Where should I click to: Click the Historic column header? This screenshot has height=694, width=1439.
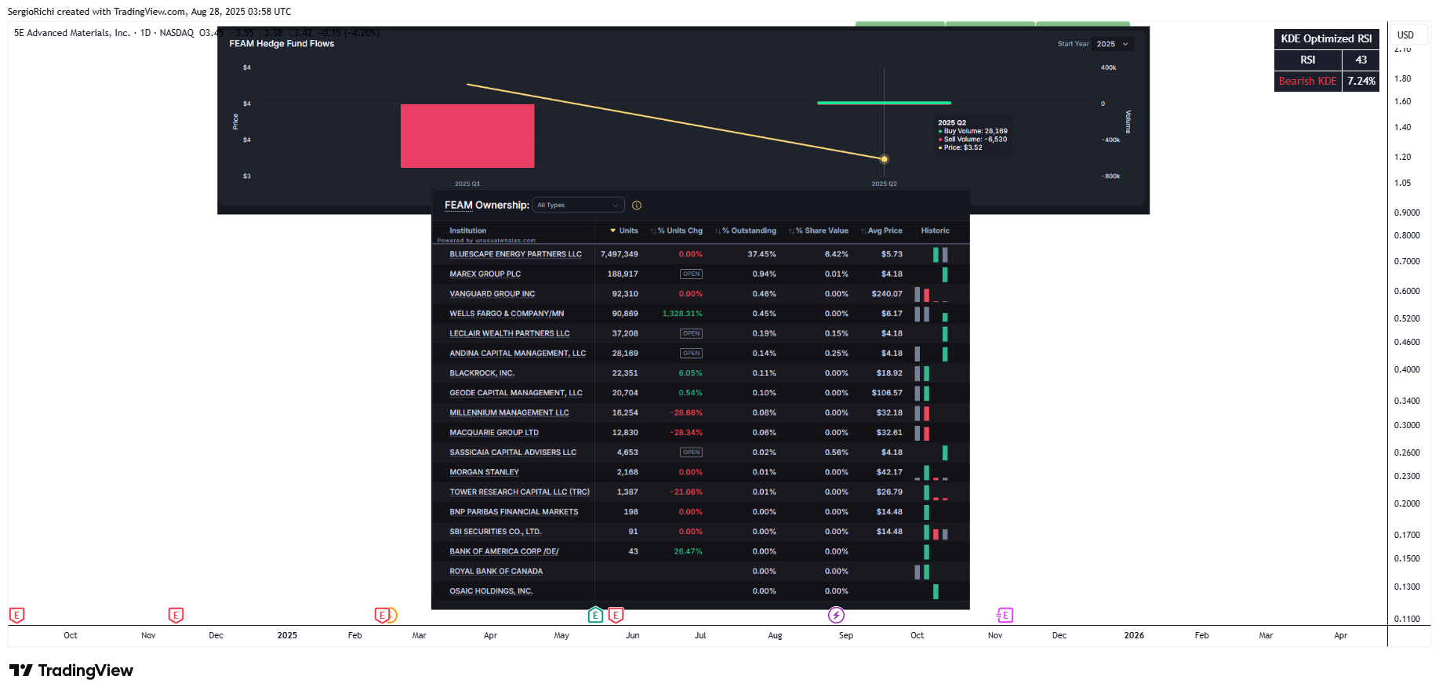click(x=935, y=231)
